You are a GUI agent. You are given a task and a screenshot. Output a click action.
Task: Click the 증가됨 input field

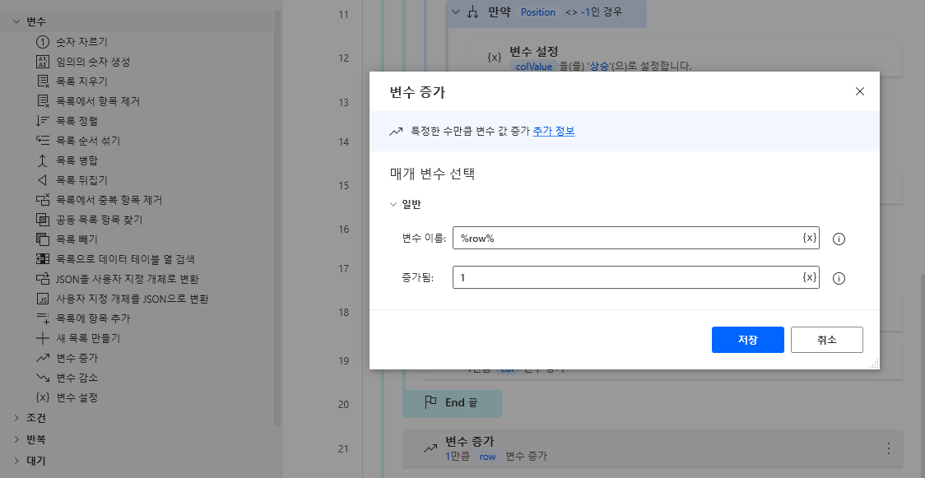coord(636,277)
